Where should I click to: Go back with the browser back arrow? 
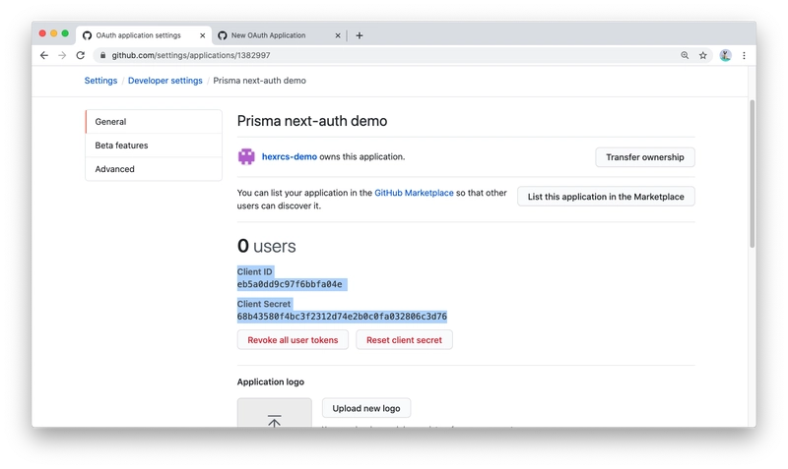(44, 55)
